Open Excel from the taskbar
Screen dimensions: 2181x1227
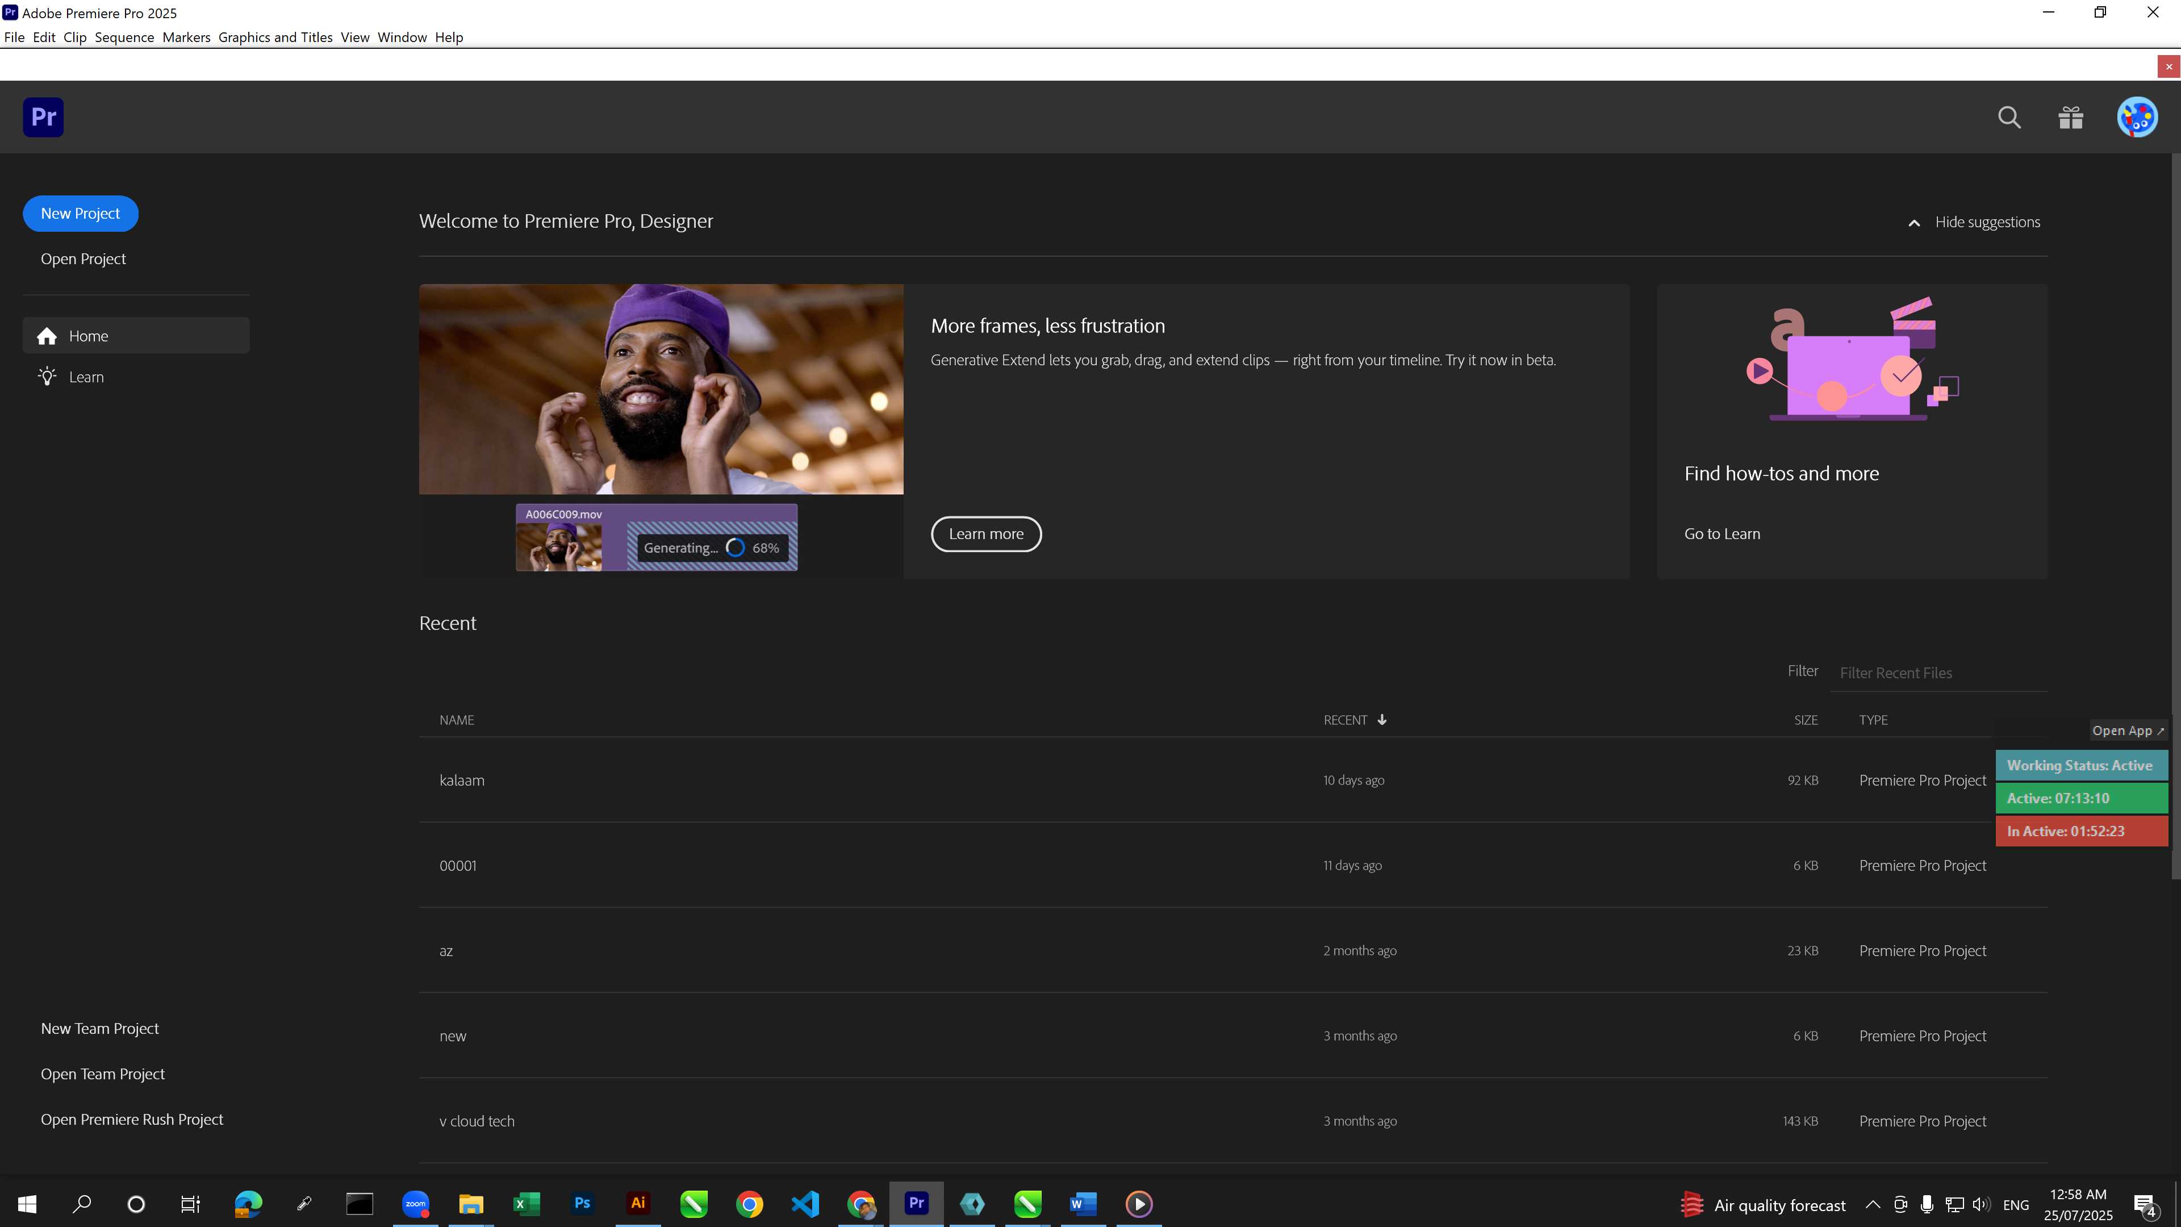tap(527, 1203)
